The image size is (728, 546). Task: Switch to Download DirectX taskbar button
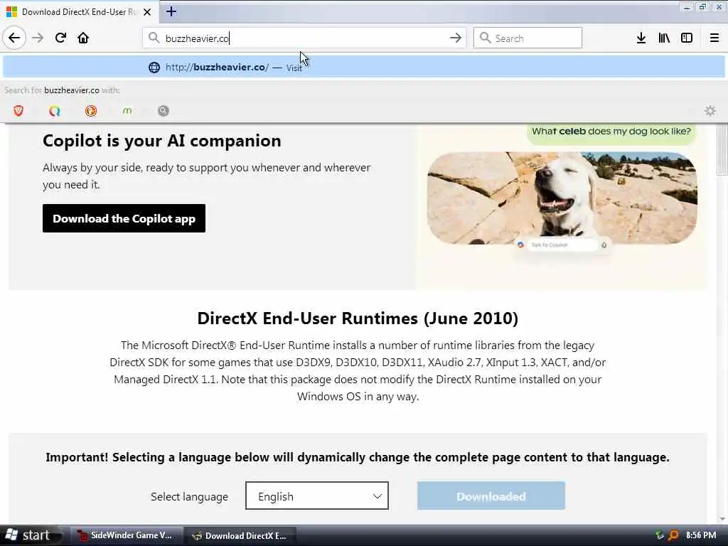(x=240, y=535)
